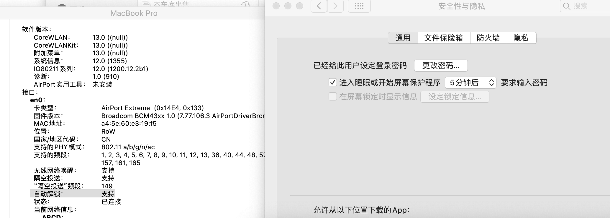This screenshot has height=218, width=610.
Task: Click the 要求输入密码 label
Action: coord(524,83)
